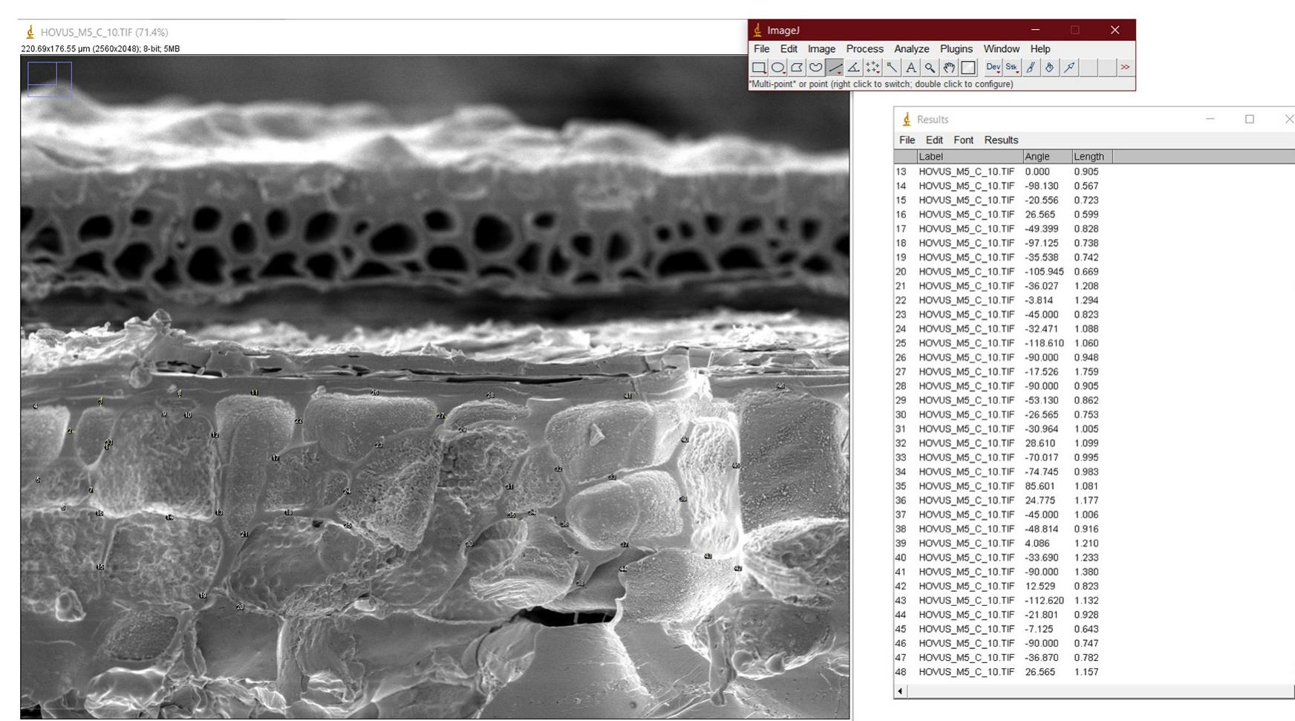This screenshot has width=1295, height=721.
Task: Open ImageJ Process menu
Action: 865,49
